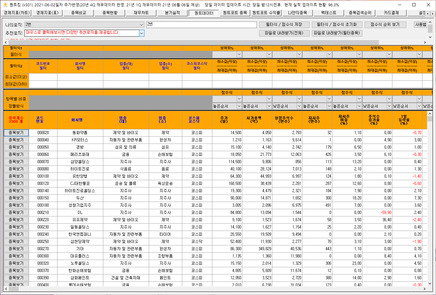The width and height of the screenshot is (436, 295).
Task: Open the 사용법 button
Action: tap(421, 25)
